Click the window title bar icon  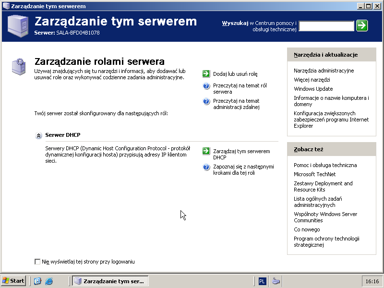click(x=6, y=6)
